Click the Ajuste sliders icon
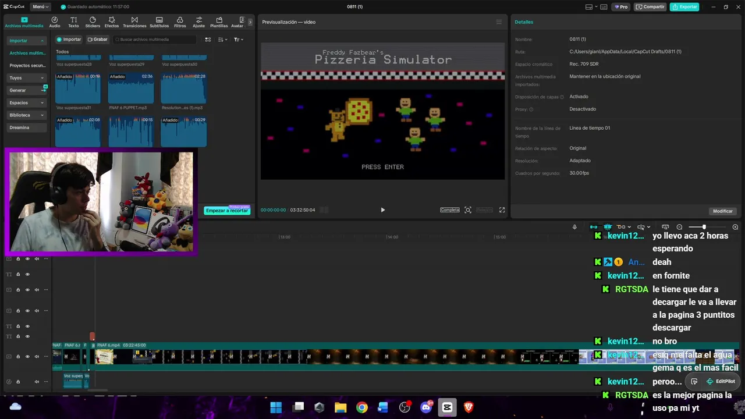The height and width of the screenshot is (419, 745). [199, 20]
